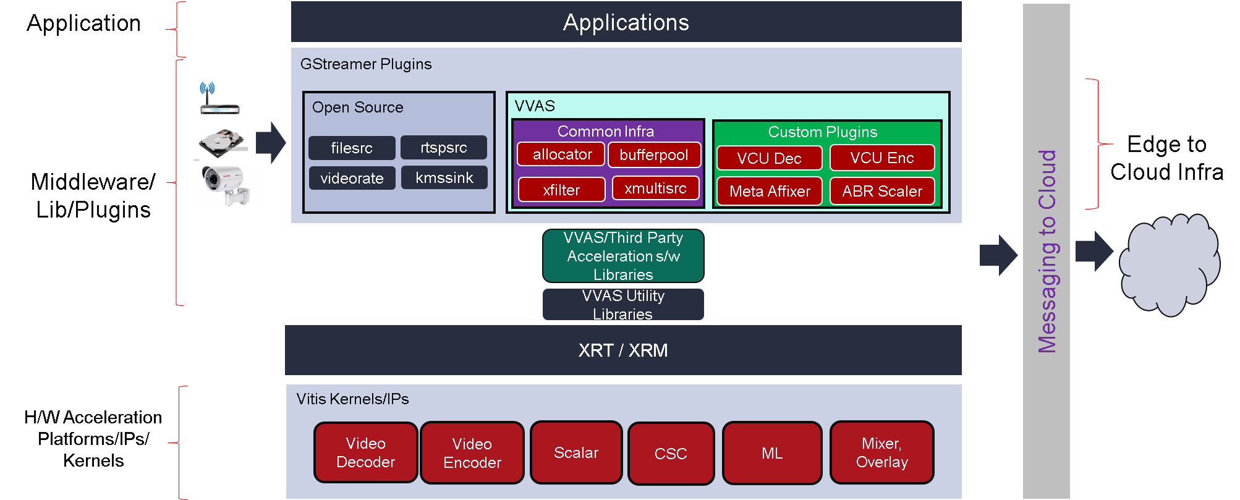Click the xfilter block
1240x500 pixels.
pyautogui.click(x=561, y=190)
